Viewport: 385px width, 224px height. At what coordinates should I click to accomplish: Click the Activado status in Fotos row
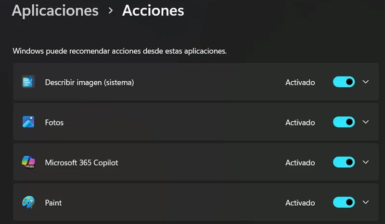300,123
